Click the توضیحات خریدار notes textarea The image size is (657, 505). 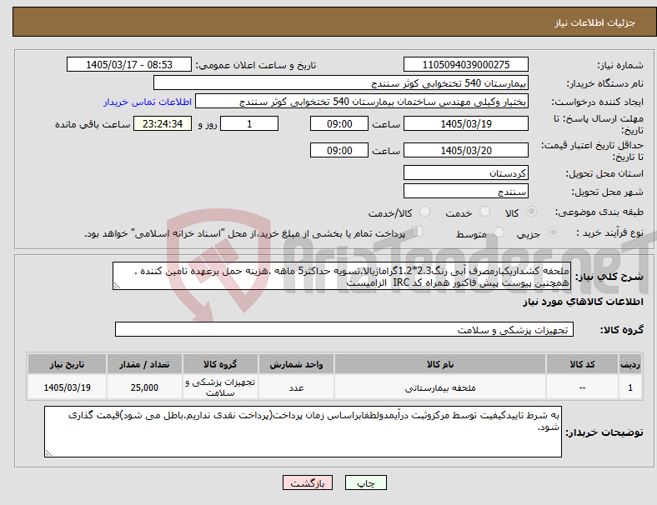coord(303,432)
